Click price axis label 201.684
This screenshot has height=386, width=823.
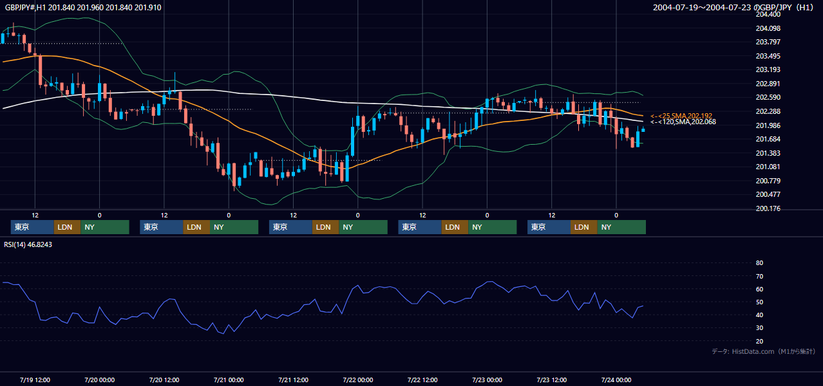767,139
